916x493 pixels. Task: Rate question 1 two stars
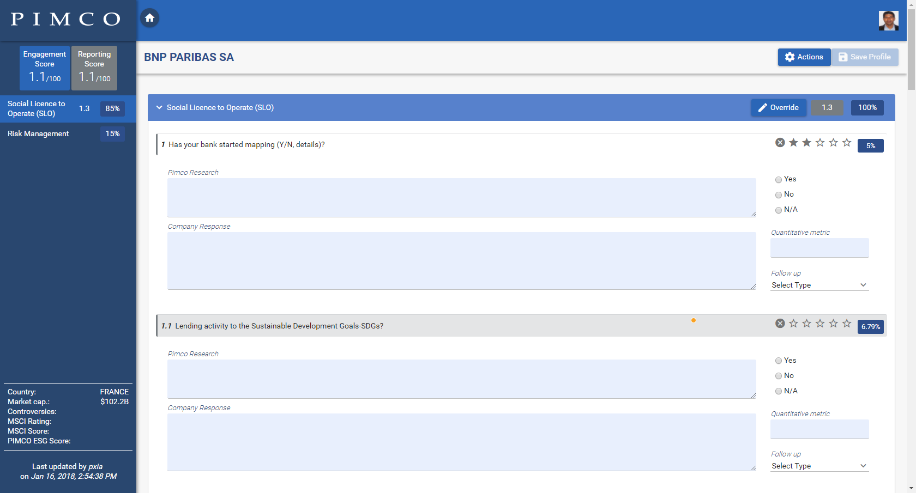coord(806,143)
